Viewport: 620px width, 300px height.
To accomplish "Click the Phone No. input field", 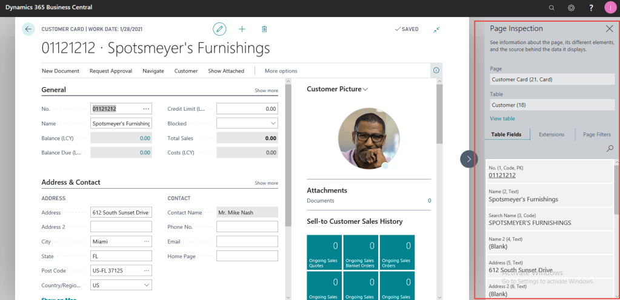I will 247,227.
